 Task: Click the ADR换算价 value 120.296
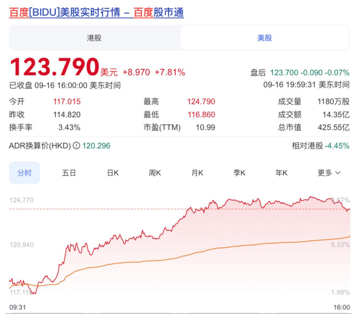[96, 146]
